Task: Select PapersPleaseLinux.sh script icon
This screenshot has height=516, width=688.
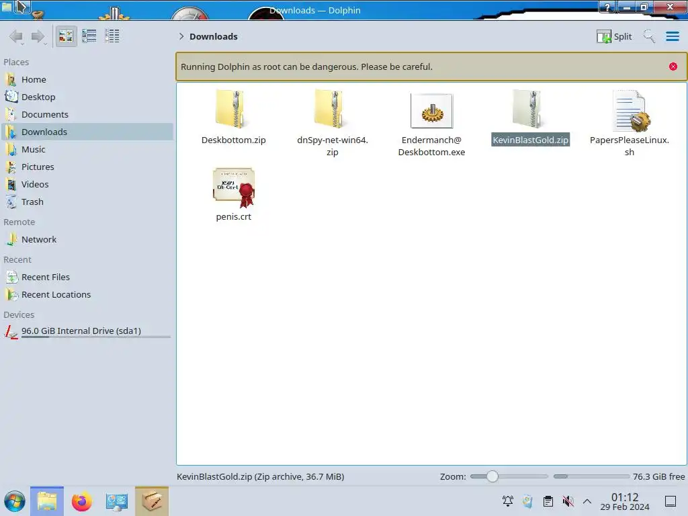Action: pos(630,111)
